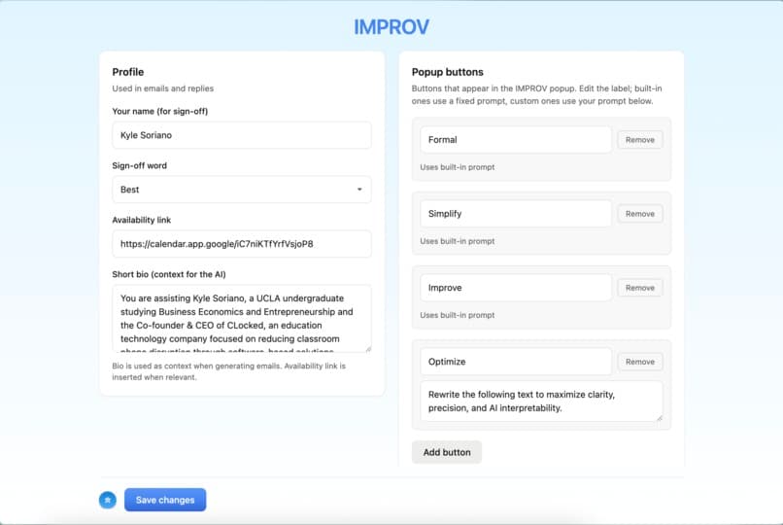Click the "Sign-off word" label
783x525 pixels.
pos(139,166)
